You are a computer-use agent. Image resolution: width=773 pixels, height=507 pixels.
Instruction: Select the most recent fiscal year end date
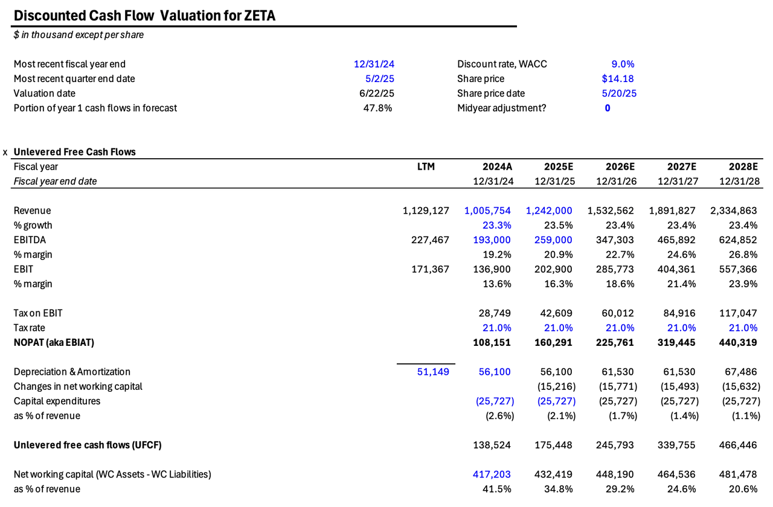click(x=374, y=63)
